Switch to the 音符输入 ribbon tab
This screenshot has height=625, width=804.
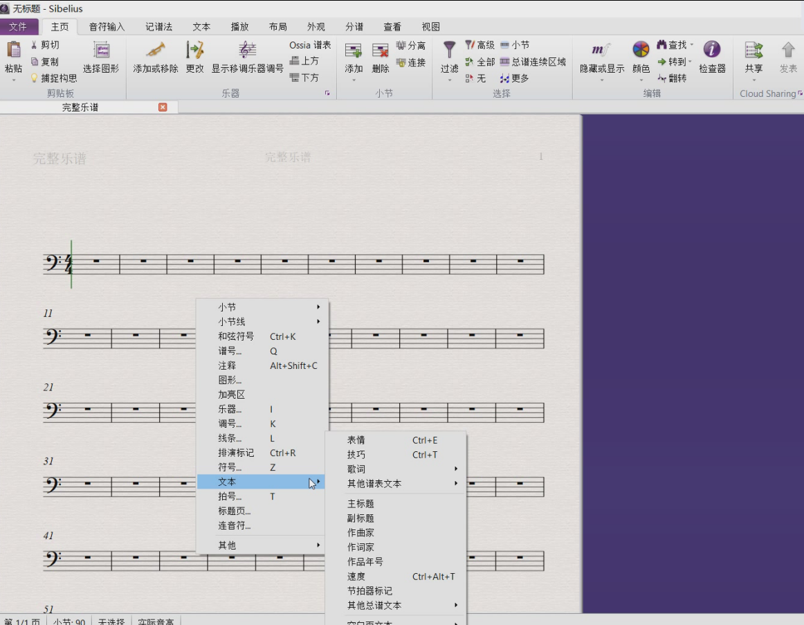pyautogui.click(x=107, y=27)
